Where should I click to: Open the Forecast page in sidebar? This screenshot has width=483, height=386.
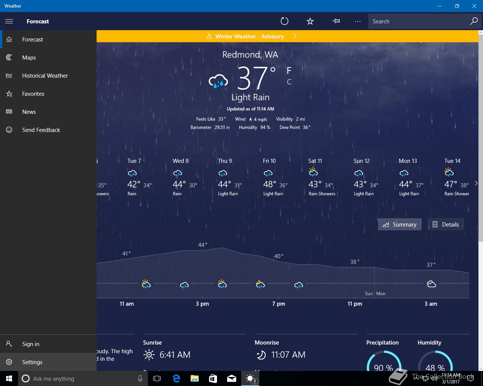[48, 39]
